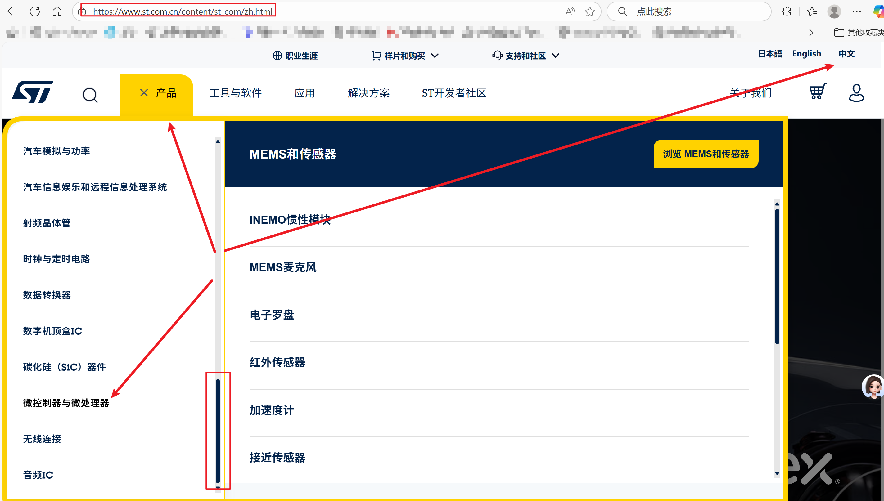Image resolution: width=884 pixels, height=501 pixels.
Task: Open the 其他收藏夹 bookmarks folder
Action: [x=859, y=32]
